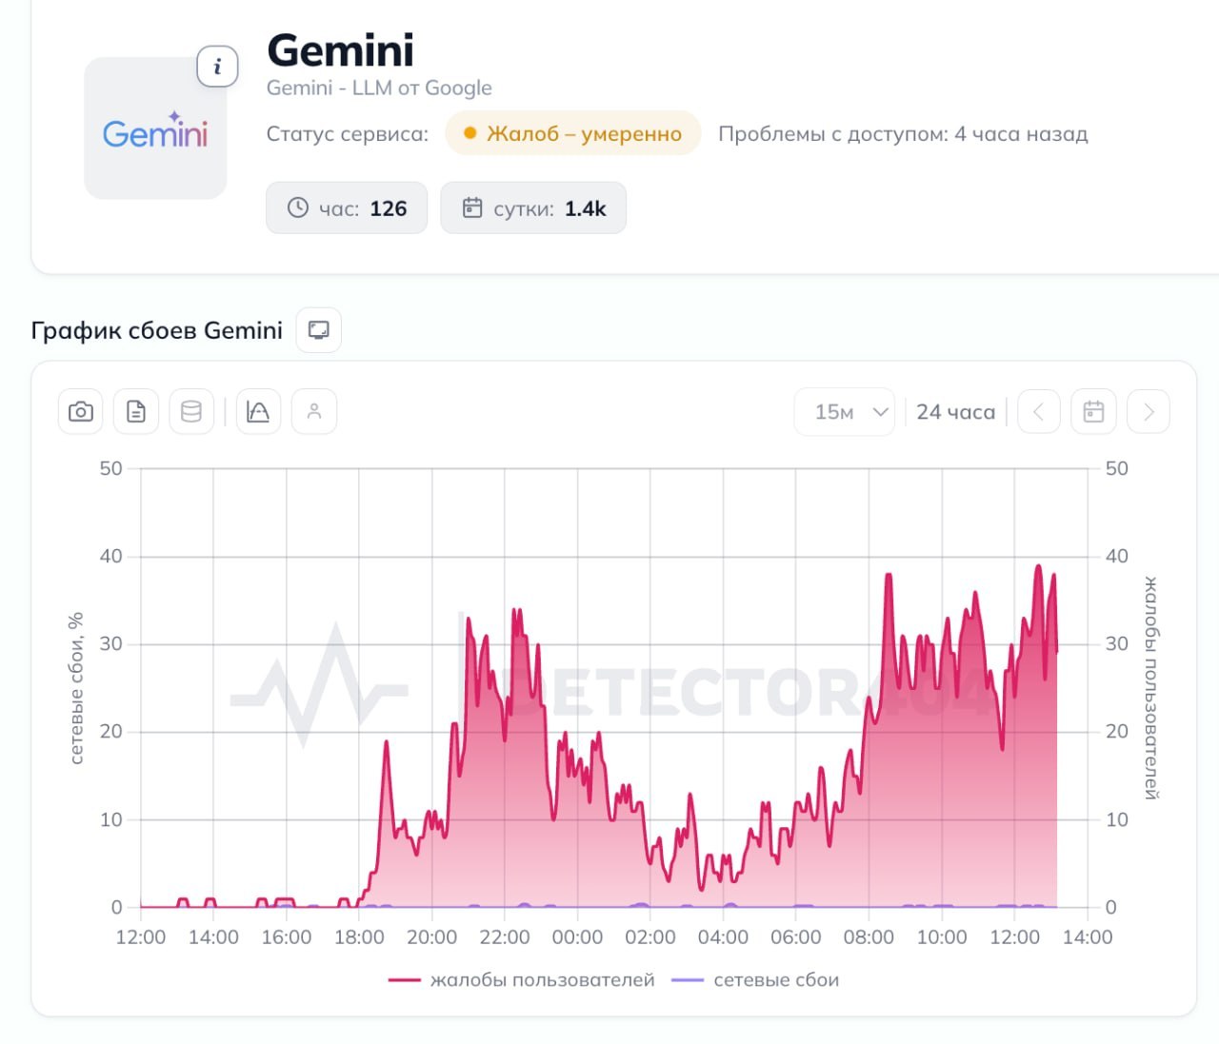
Task: Click the camera screenshot icon
Action: coord(81,411)
